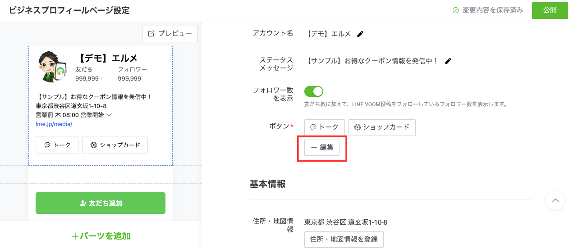Click the green 友だち追加 button in the preview
578x249 pixels.
click(101, 203)
